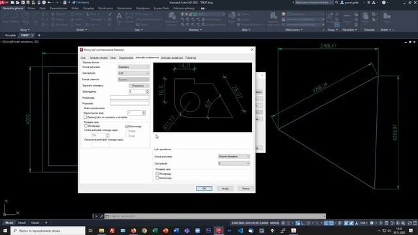
Task: Click the Undo arrow in quick access toolbar
Action: click(50, 3)
